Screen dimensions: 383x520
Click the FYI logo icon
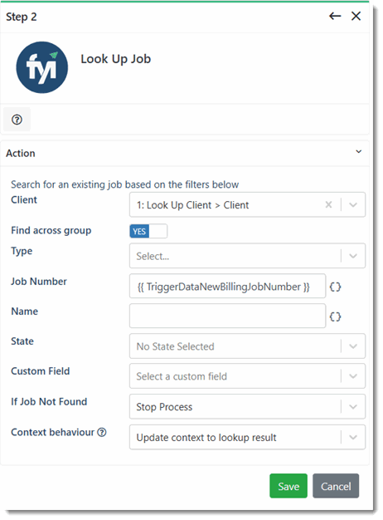pyautogui.click(x=42, y=67)
